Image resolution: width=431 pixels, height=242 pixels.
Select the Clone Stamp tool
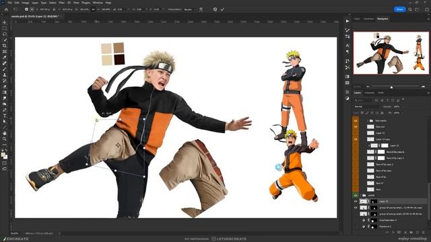click(x=5, y=75)
